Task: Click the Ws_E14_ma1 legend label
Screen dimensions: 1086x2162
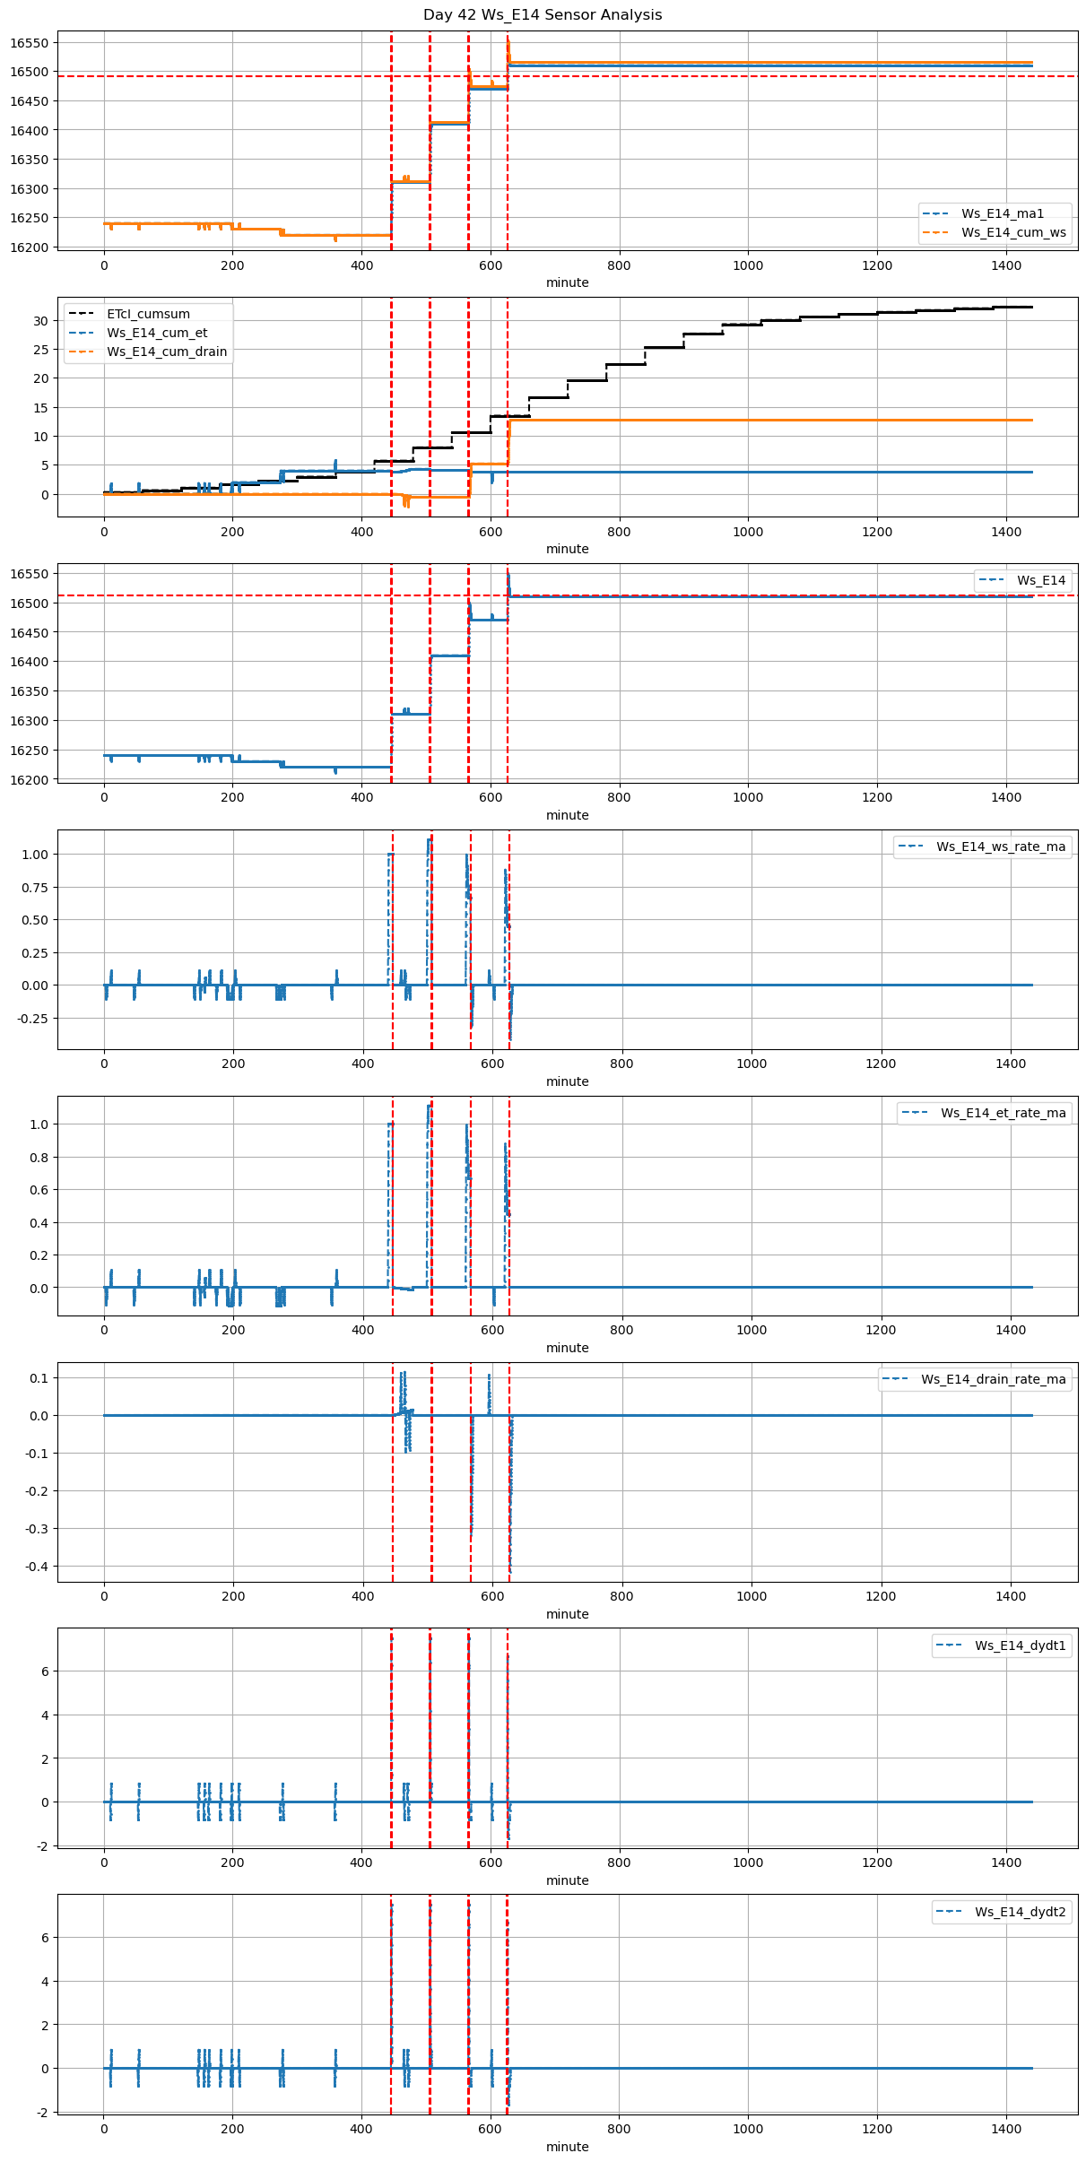Action: pyautogui.click(x=1002, y=213)
